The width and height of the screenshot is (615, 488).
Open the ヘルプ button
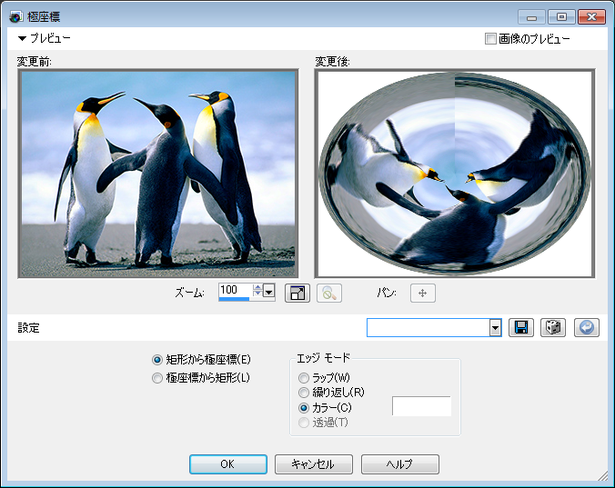(399, 464)
